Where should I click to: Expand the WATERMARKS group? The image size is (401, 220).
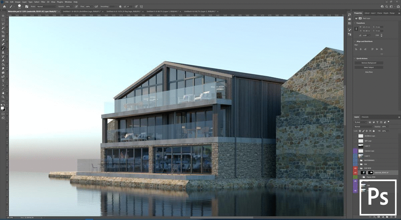click(359, 160)
